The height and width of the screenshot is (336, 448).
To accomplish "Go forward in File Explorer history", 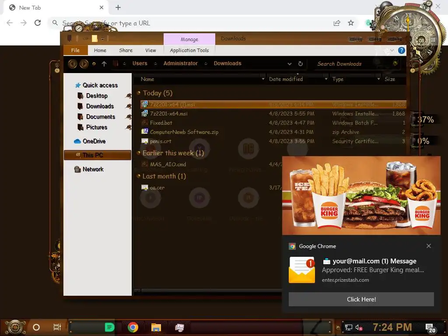I will tap(84, 64).
